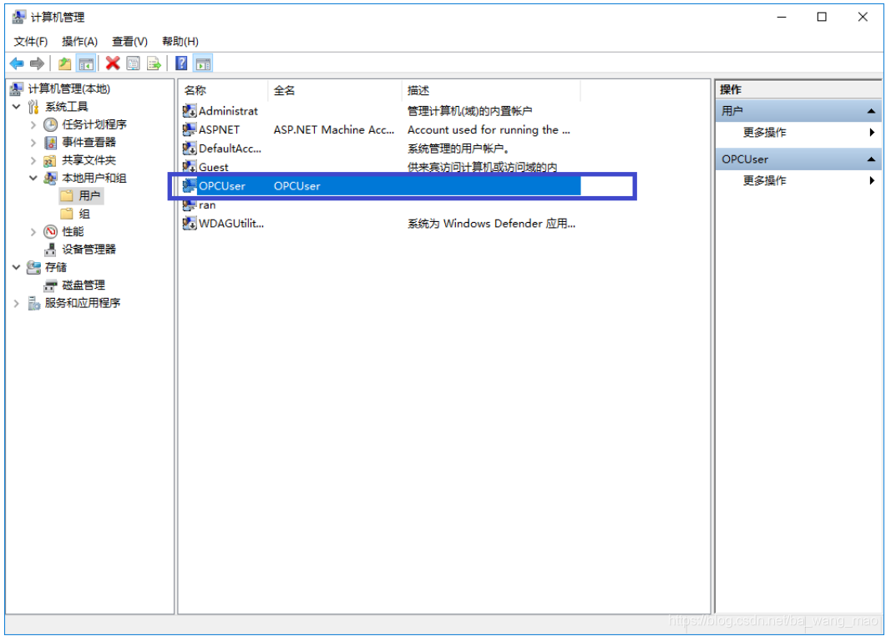Select the OPCUser name cell

coord(222,186)
